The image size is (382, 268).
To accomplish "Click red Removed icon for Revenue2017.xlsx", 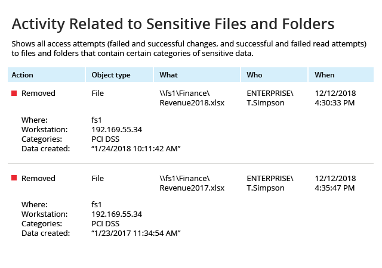I will [x=14, y=178].
